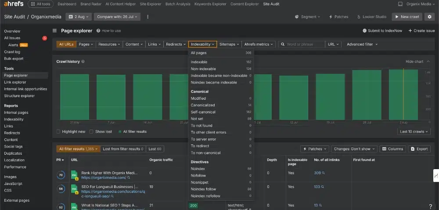Viewport: 439px width, 210px height.
Task: Open the Segment dropdown
Action: pos(307,17)
